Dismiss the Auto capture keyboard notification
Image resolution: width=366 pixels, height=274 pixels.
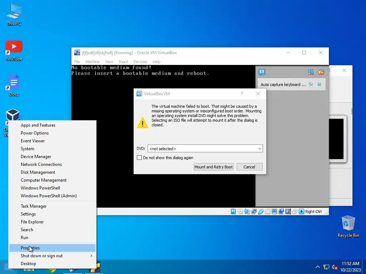point(319,84)
